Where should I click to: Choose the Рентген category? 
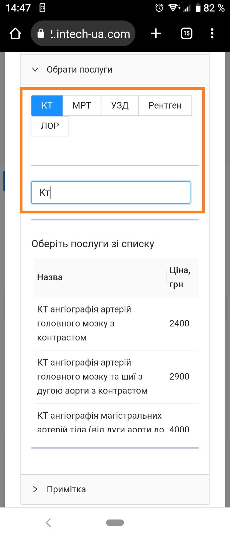pos(165,106)
